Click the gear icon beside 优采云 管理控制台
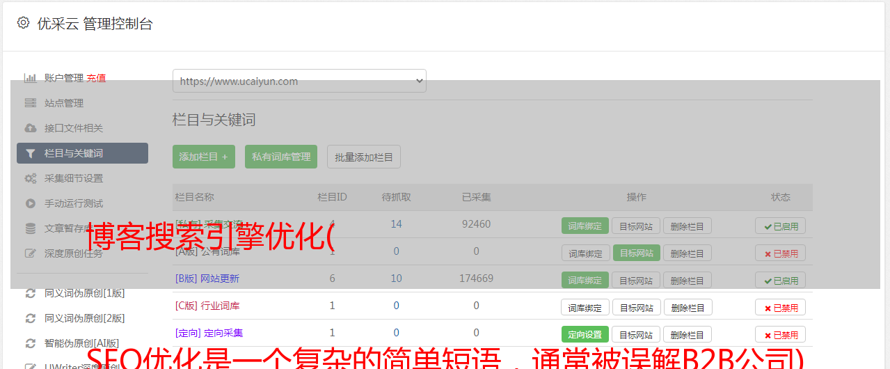 (x=23, y=23)
